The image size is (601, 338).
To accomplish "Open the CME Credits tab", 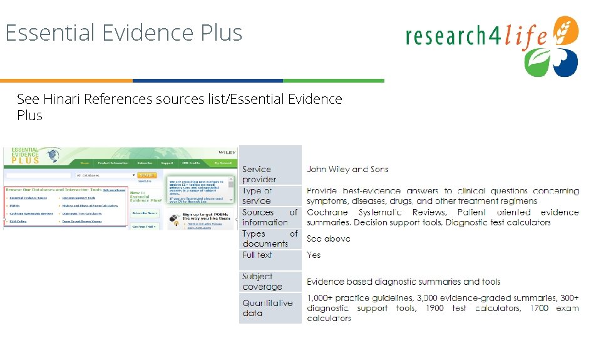I will pos(191,163).
